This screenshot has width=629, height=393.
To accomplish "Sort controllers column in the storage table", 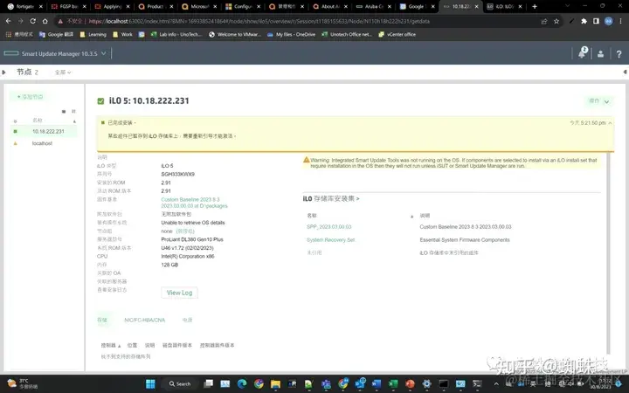I will (119, 346).
